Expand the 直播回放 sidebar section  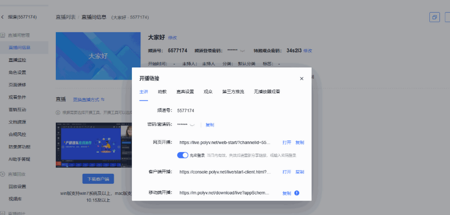17,174
